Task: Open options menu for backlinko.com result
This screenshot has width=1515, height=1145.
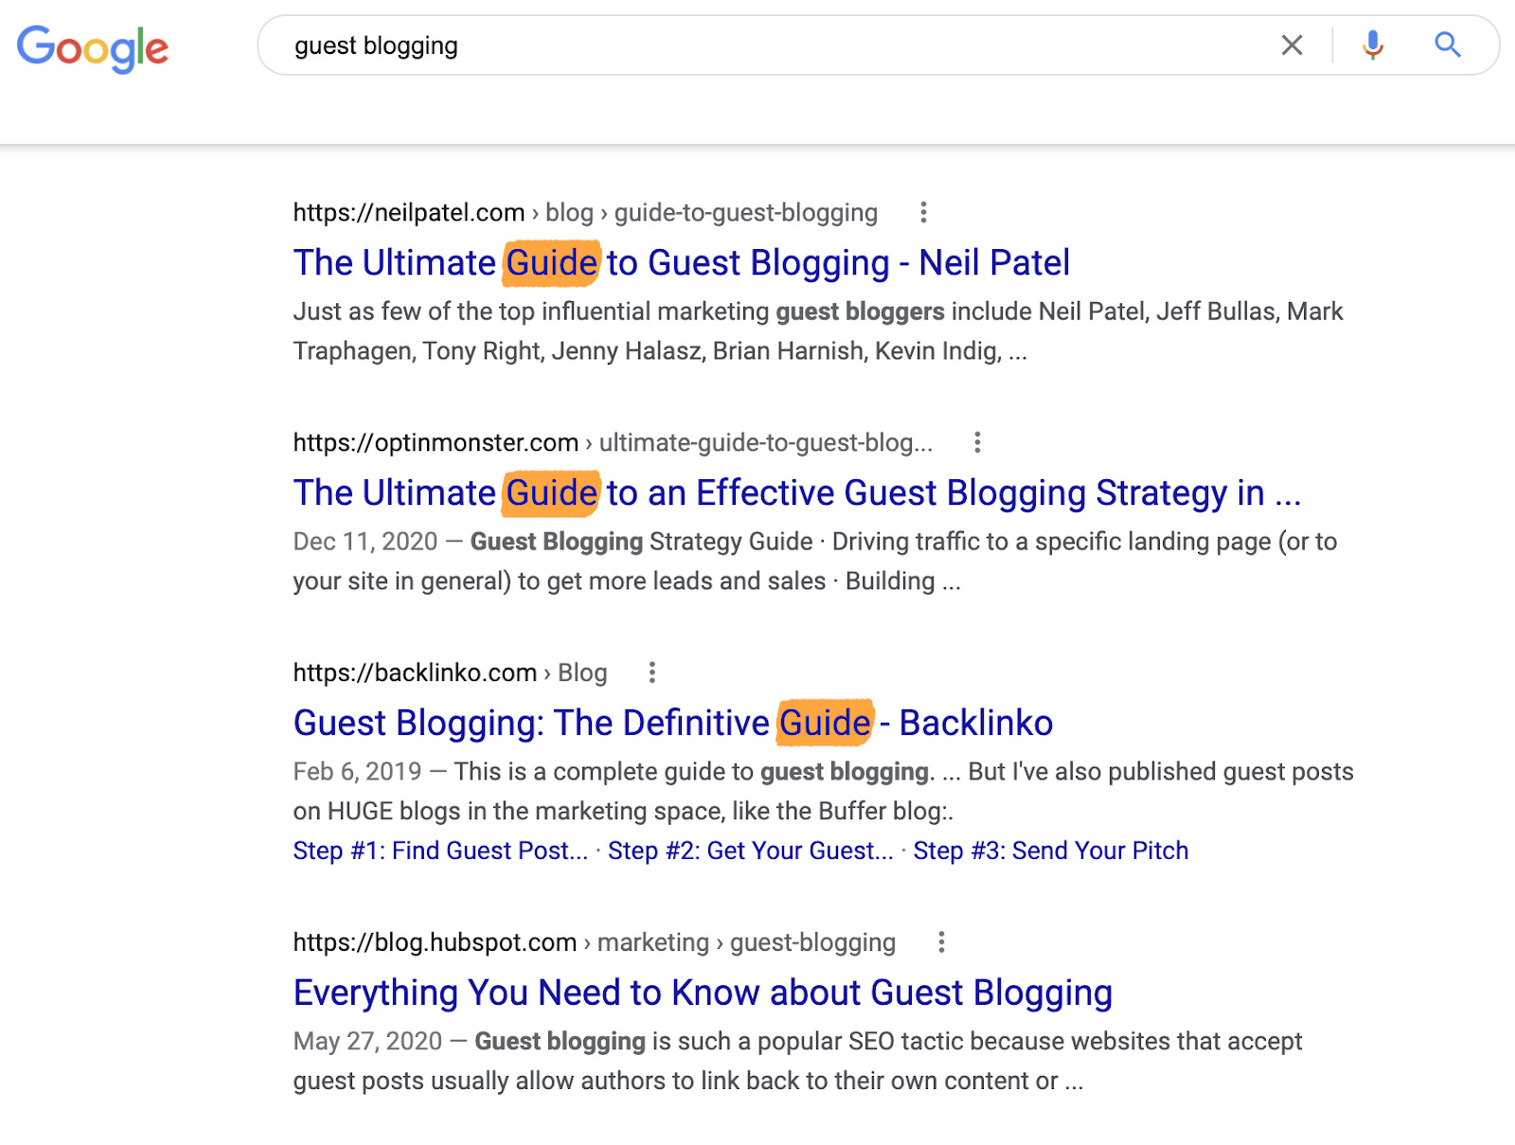Action: [x=651, y=672]
